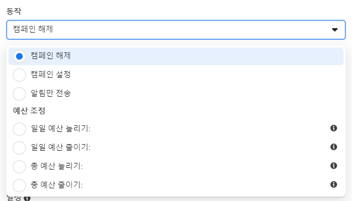352x201 pixels.
Task: Select the 캠페인 설정 radio button
Action: click(19, 75)
